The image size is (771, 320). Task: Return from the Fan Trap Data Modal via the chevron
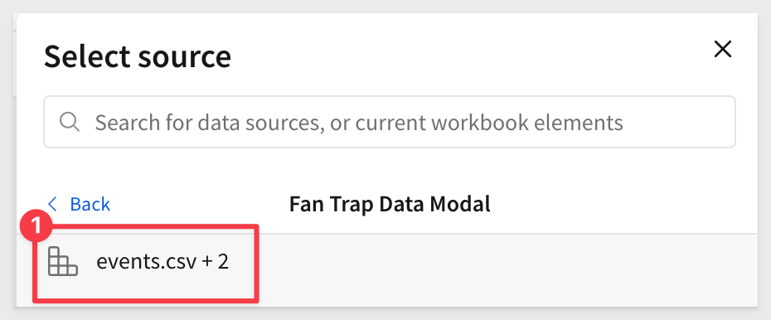[52, 203]
